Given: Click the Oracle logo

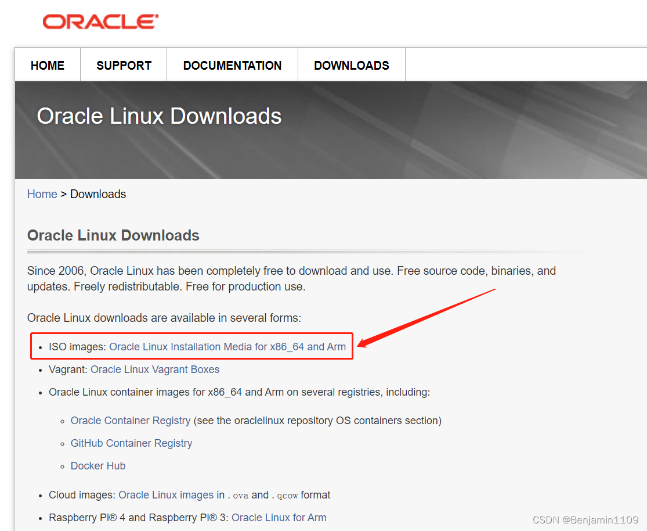Looking at the screenshot, I should 100,22.
